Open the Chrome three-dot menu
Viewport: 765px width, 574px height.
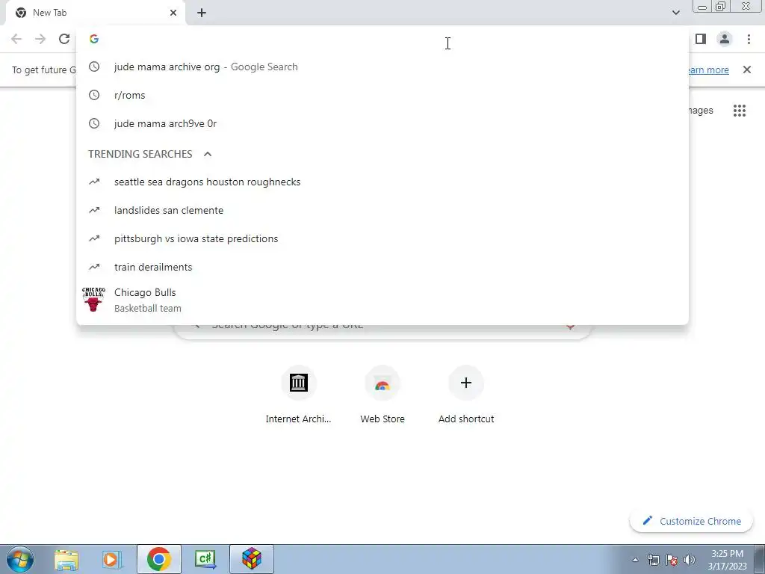[749, 39]
